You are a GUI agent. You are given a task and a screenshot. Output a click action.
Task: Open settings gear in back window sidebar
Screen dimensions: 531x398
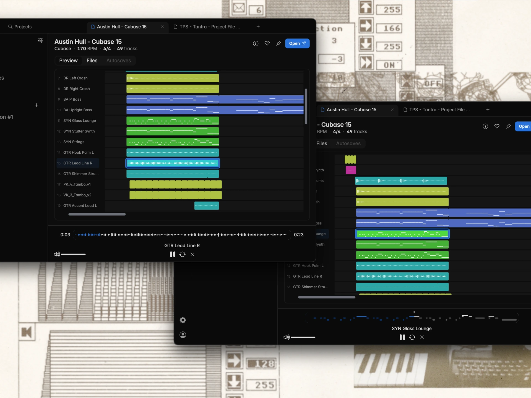(183, 320)
